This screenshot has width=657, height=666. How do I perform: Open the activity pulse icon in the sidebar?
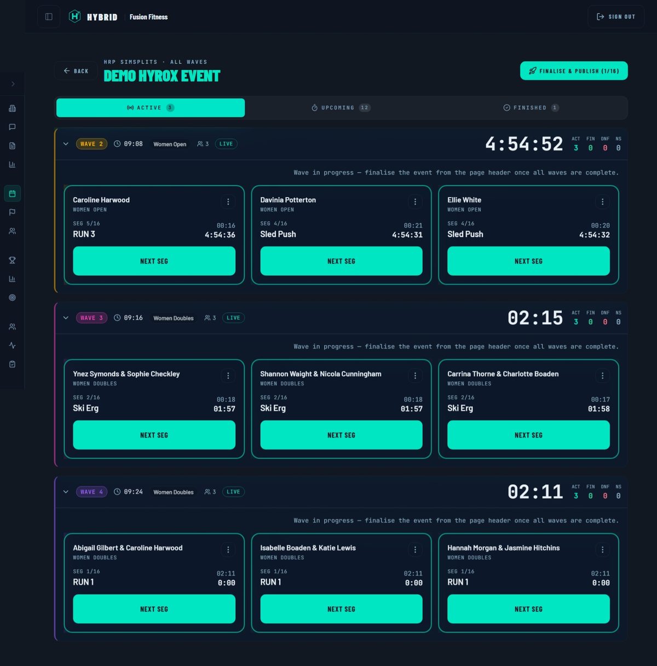pyautogui.click(x=12, y=345)
